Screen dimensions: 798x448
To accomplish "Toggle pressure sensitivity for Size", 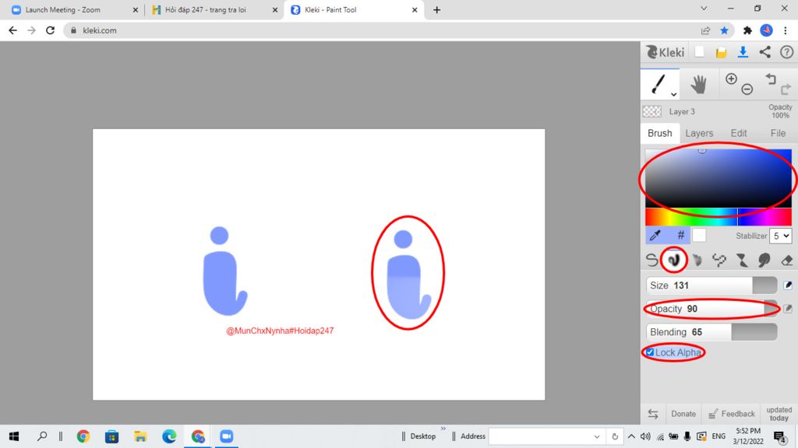I will point(788,285).
